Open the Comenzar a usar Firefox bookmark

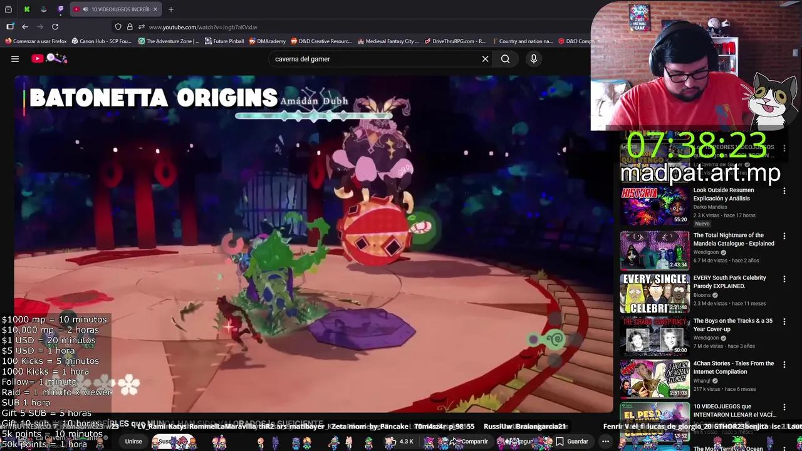tap(36, 41)
